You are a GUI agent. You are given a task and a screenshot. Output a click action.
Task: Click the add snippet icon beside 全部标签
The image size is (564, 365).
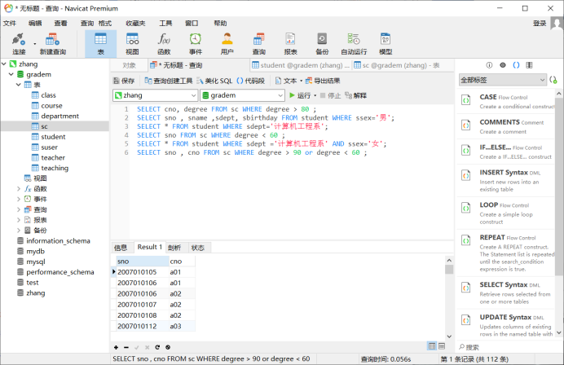click(x=553, y=80)
